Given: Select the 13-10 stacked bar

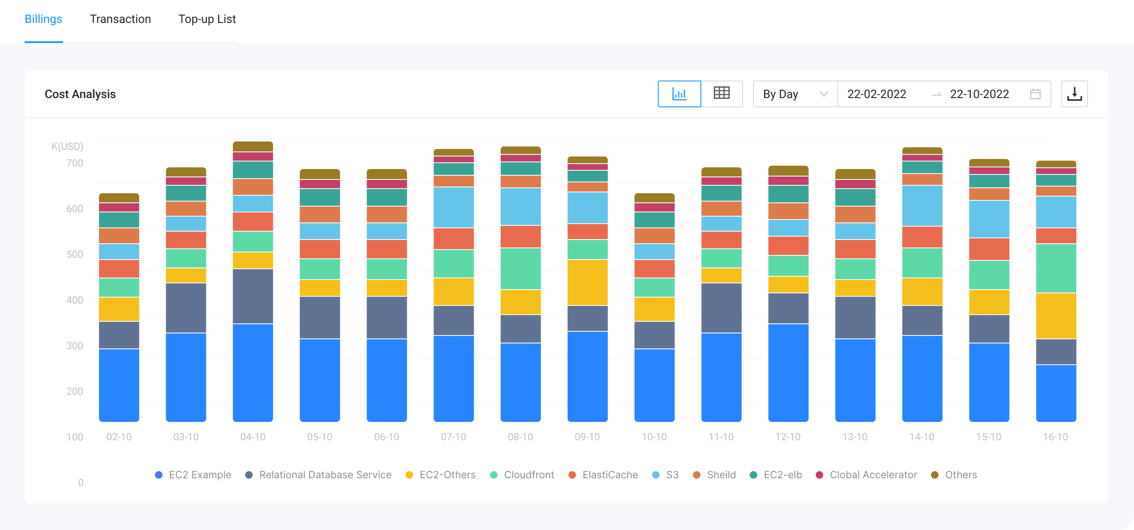Looking at the screenshot, I should click(x=855, y=295).
